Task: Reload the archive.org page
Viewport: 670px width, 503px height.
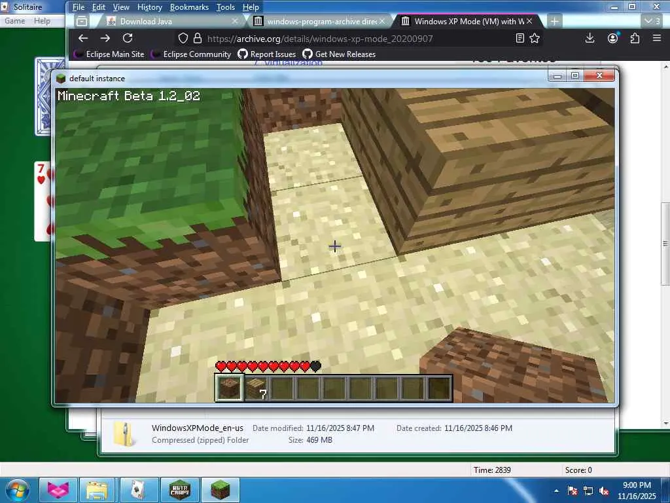Action: tap(128, 38)
